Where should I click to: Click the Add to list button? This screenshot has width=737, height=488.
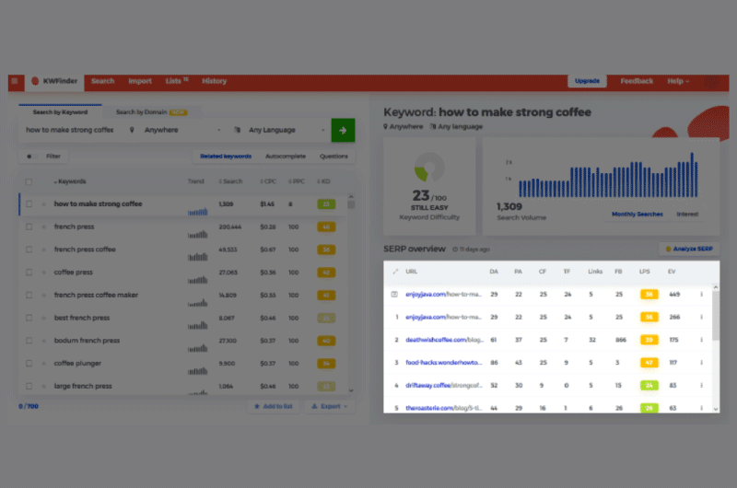point(273,406)
